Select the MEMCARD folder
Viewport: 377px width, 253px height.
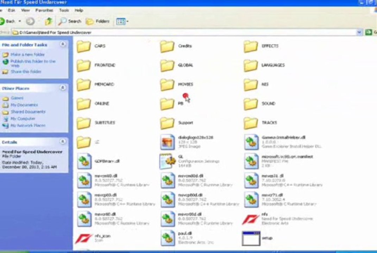(95, 84)
